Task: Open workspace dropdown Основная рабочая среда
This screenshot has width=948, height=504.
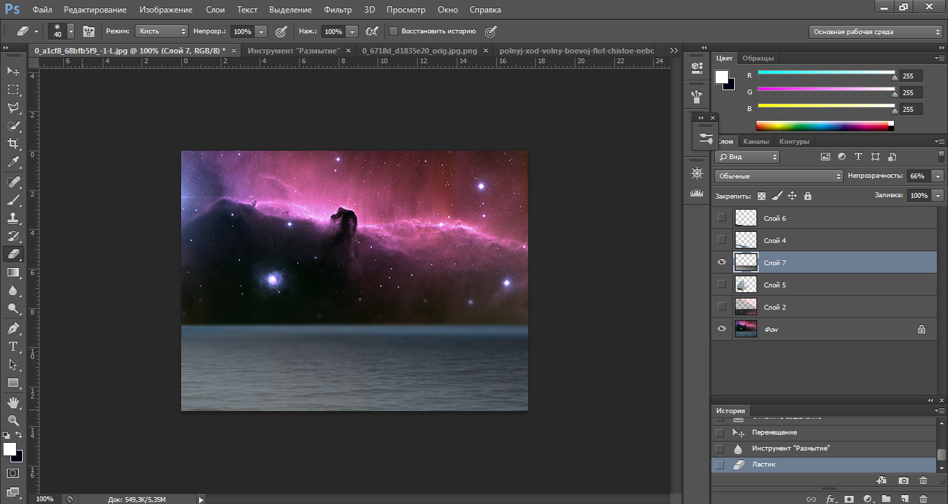Action: [876, 31]
